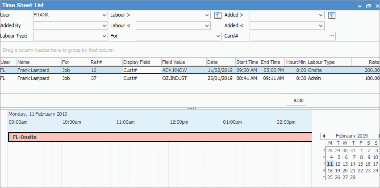The height and width of the screenshot is (188, 380).
Task: Select the FL-Onsite schedule bar
Action: (160, 137)
